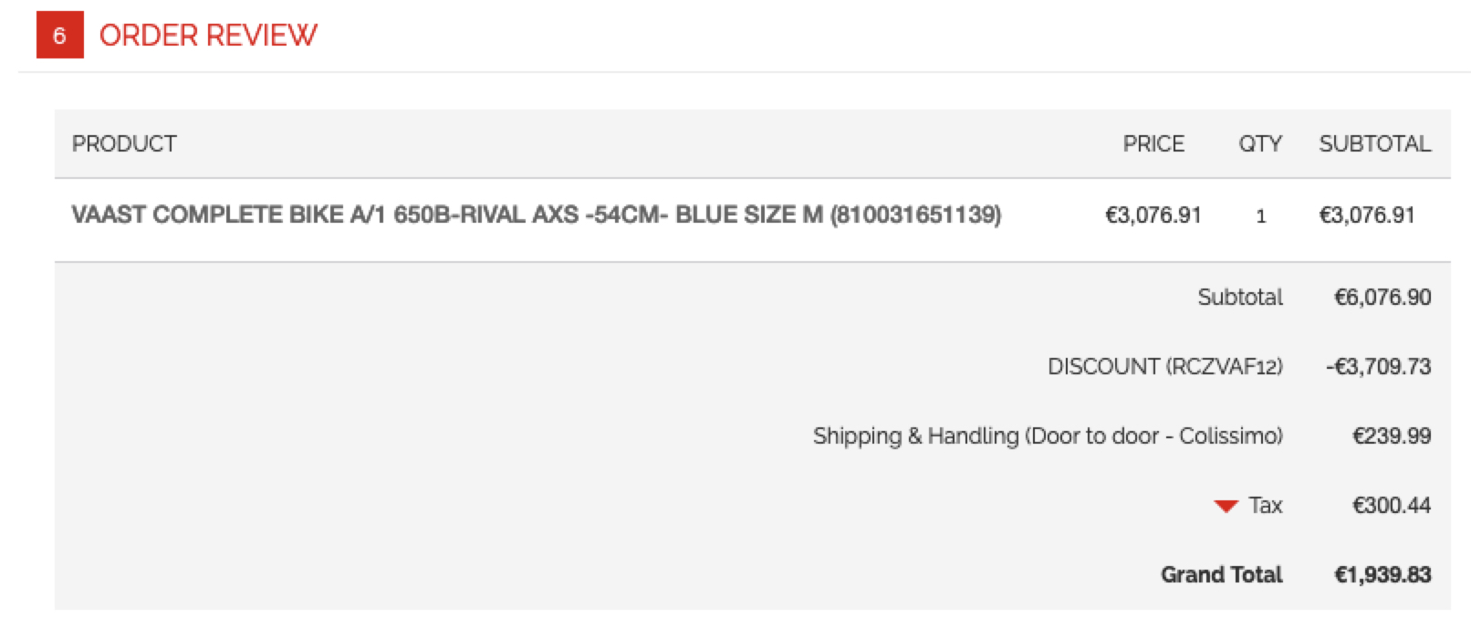Click the unit price in the PRICE column
The image size is (1471, 619).
1153,215
